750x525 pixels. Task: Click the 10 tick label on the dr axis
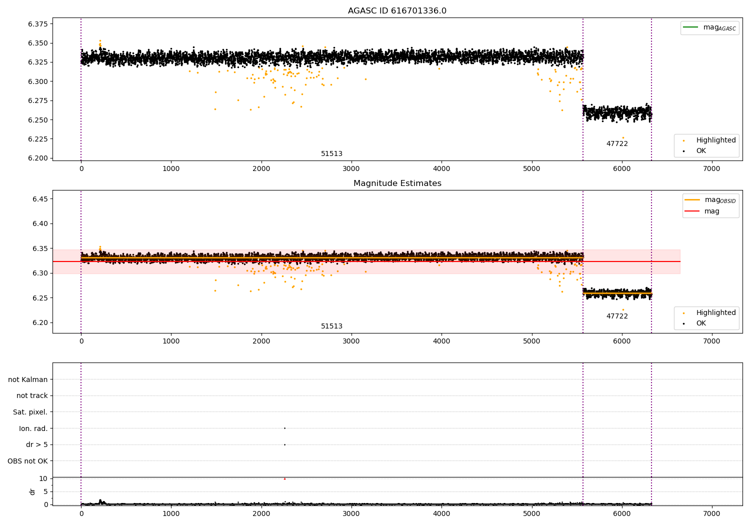[43, 478]
